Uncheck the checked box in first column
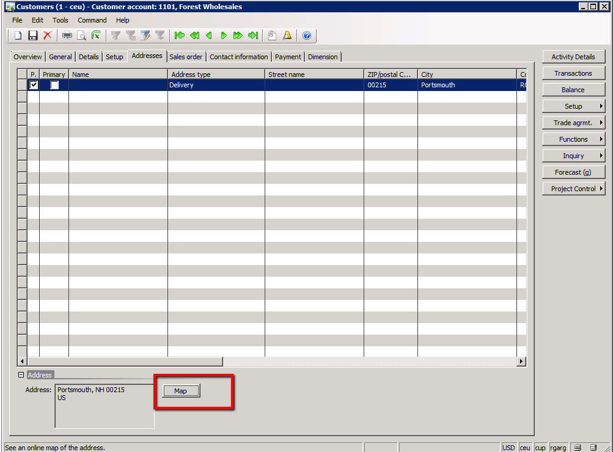 [34, 86]
